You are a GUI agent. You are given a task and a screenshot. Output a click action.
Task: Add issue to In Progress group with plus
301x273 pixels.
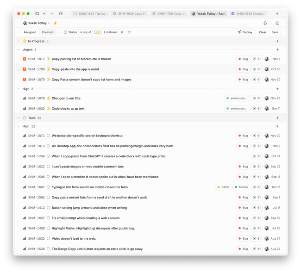click(277, 41)
